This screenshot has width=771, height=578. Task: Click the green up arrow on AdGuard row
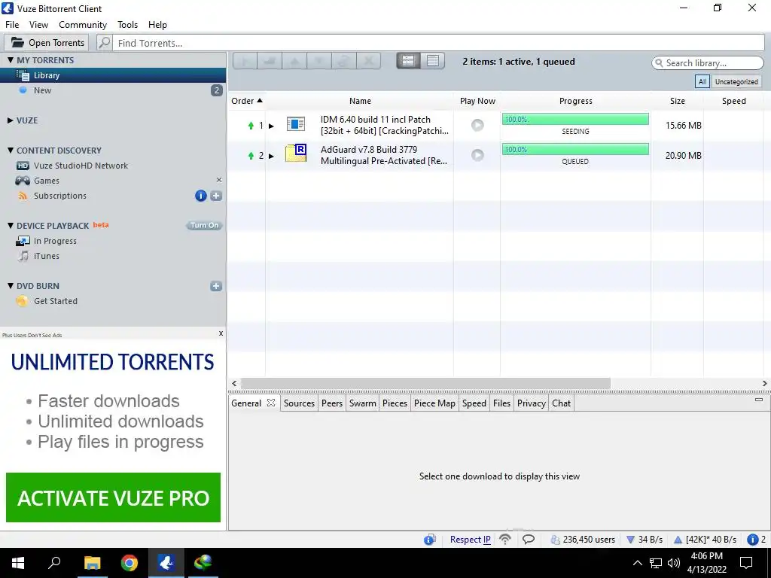[251, 156]
